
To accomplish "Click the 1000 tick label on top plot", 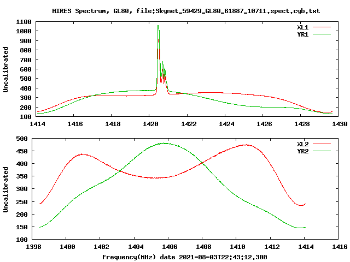I will pyautogui.click(x=24, y=31).
